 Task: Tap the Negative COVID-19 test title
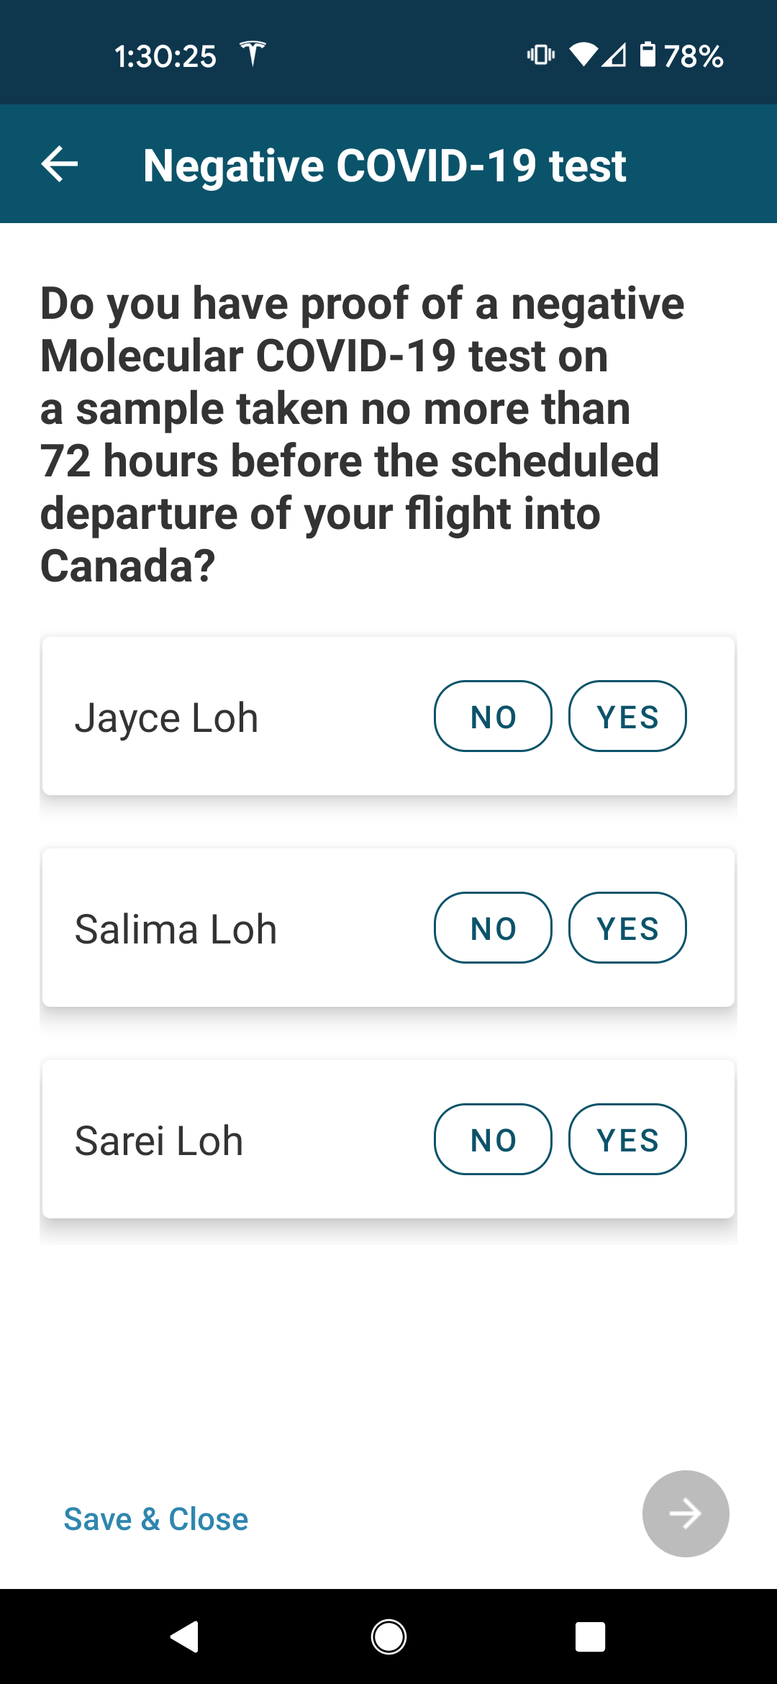click(384, 166)
